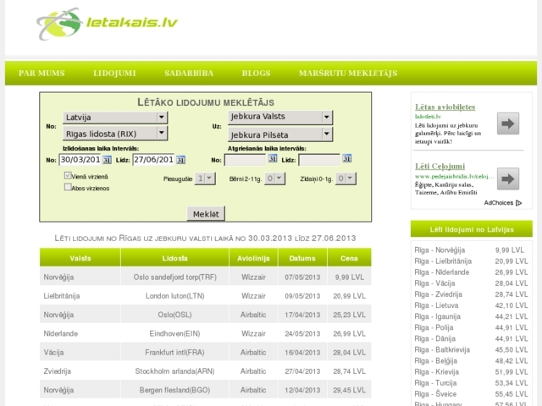Toggle the Vienā virzienā checkbox
The image size is (542, 406).
(x=68, y=175)
